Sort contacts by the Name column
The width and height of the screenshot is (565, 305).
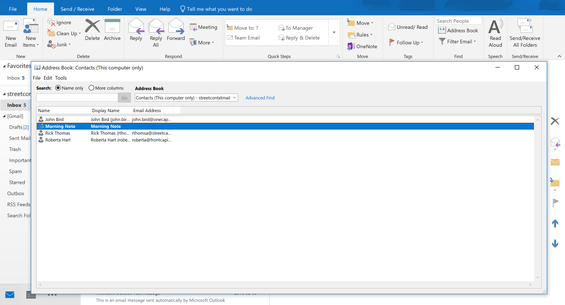tap(63, 110)
